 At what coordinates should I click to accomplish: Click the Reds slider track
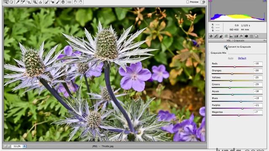[237, 67]
